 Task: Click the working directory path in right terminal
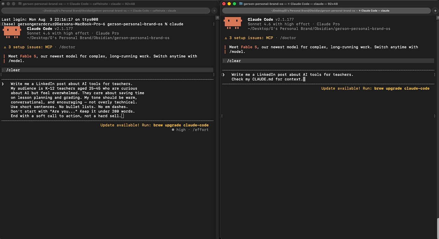click(x=319, y=29)
